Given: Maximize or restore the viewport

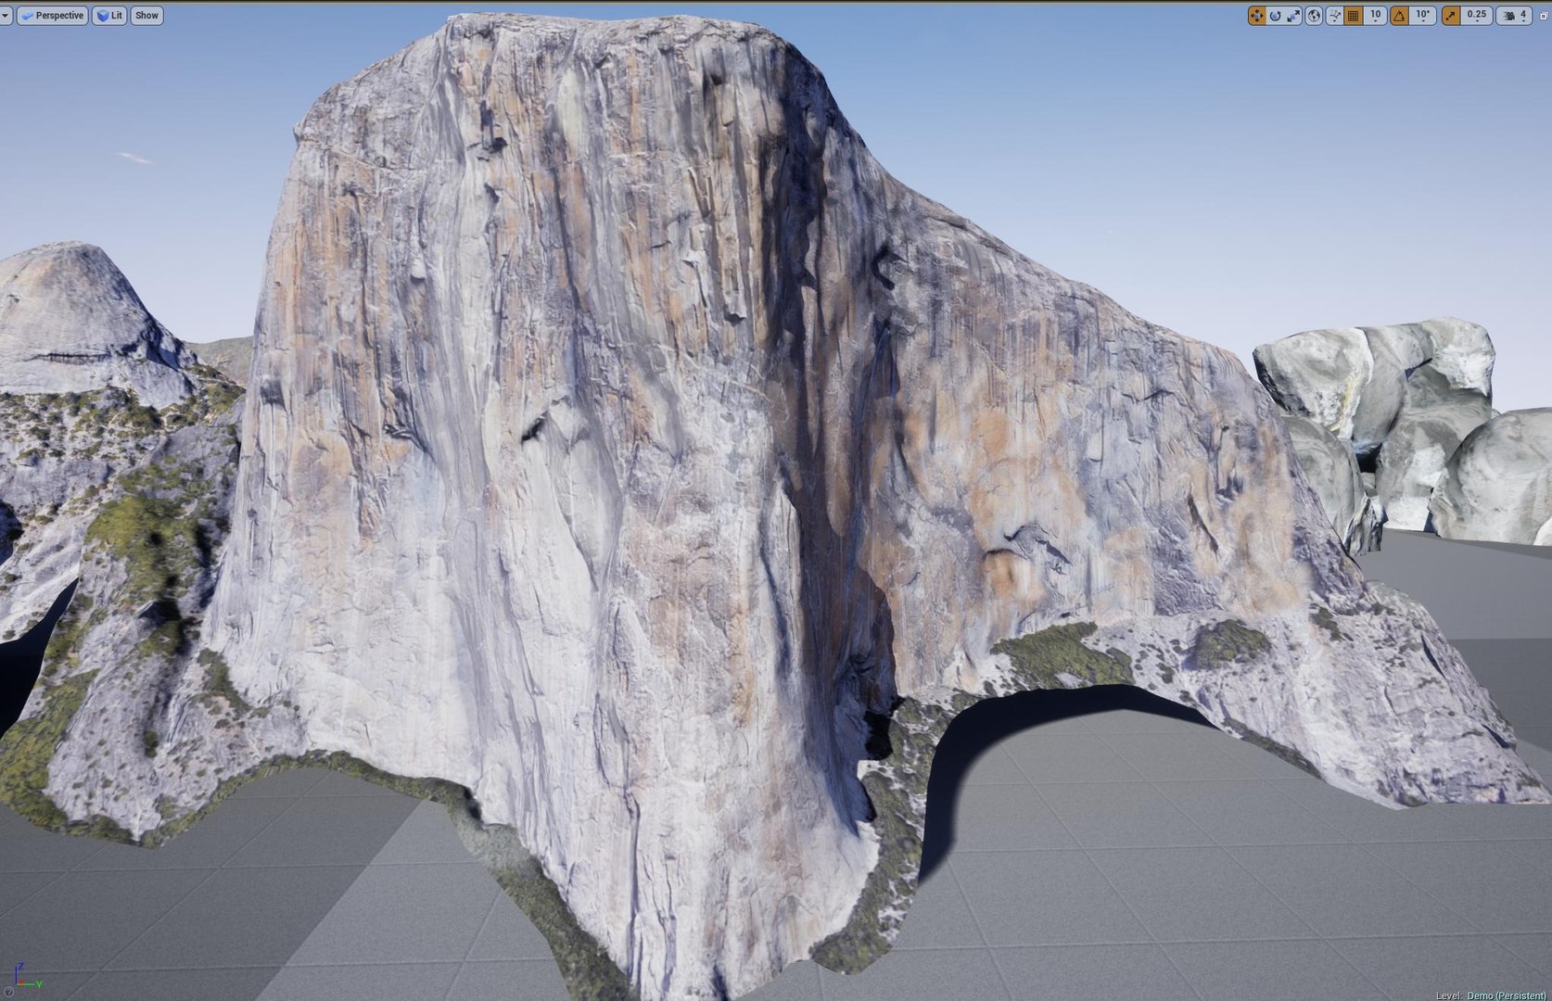Looking at the screenshot, I should [x=1544, y=16].
